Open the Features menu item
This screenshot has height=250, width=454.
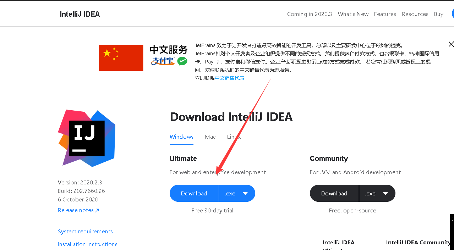click(385, 14)
